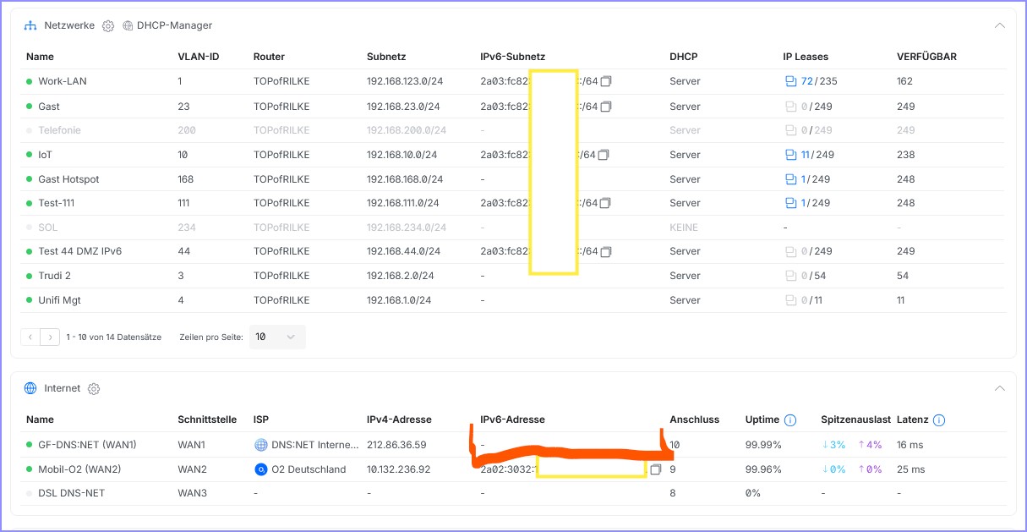
Task: Collapse the Netzwerke panel chevron
Action: (1000, 26)
